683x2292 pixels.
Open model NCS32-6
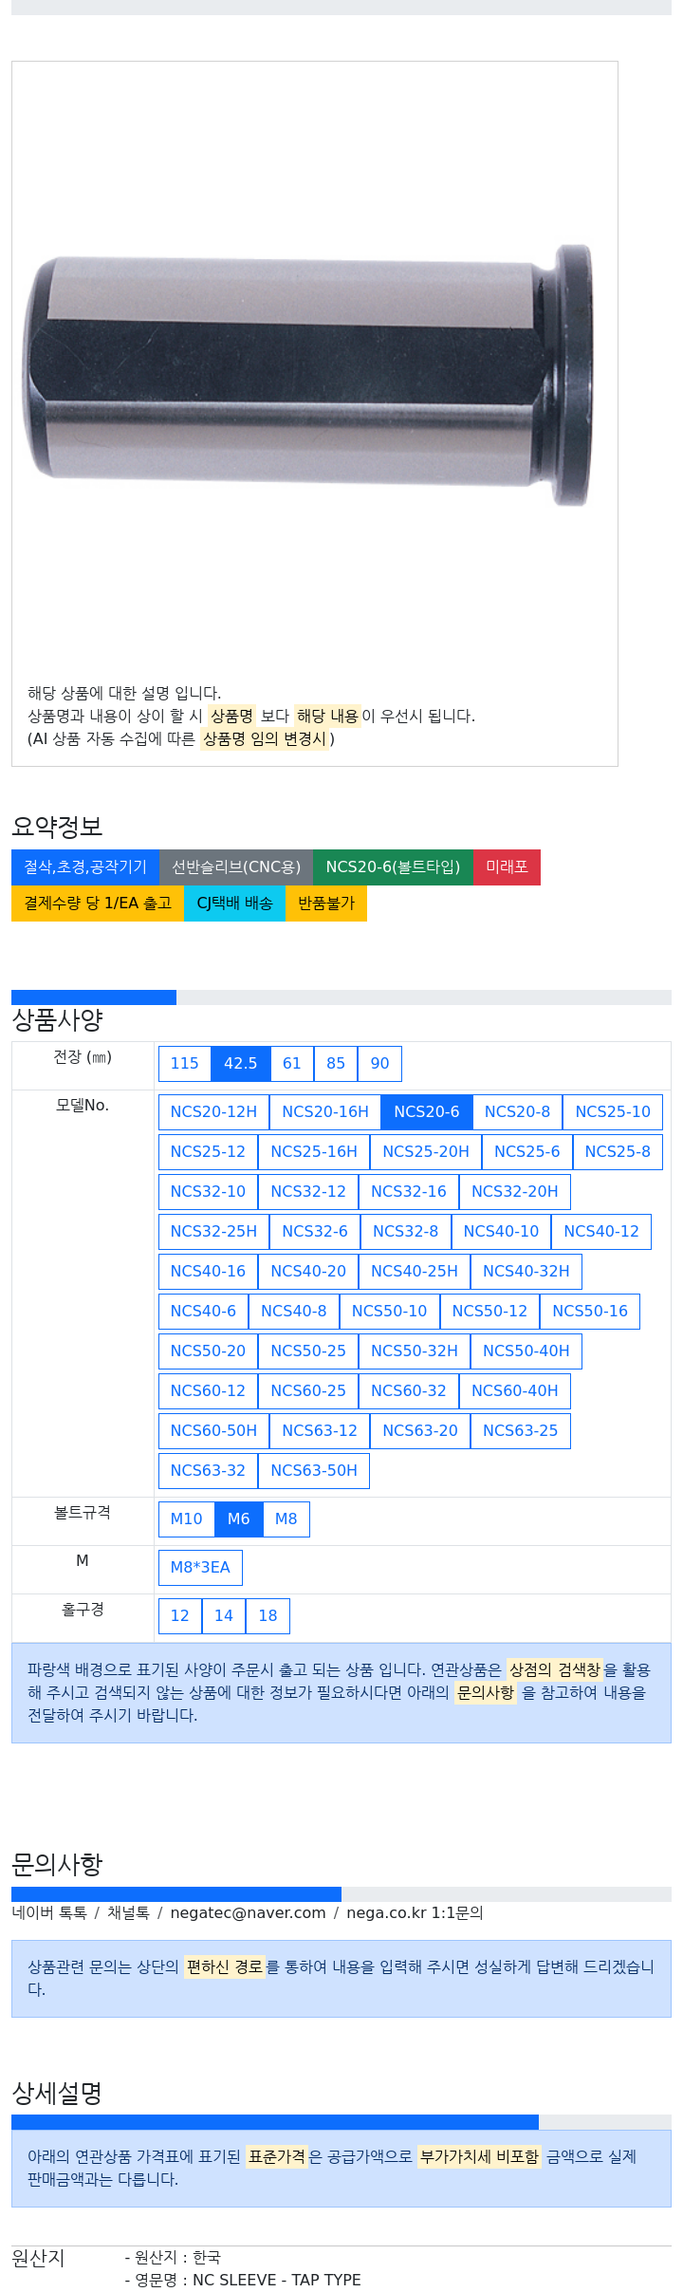tap(315, 1232)
